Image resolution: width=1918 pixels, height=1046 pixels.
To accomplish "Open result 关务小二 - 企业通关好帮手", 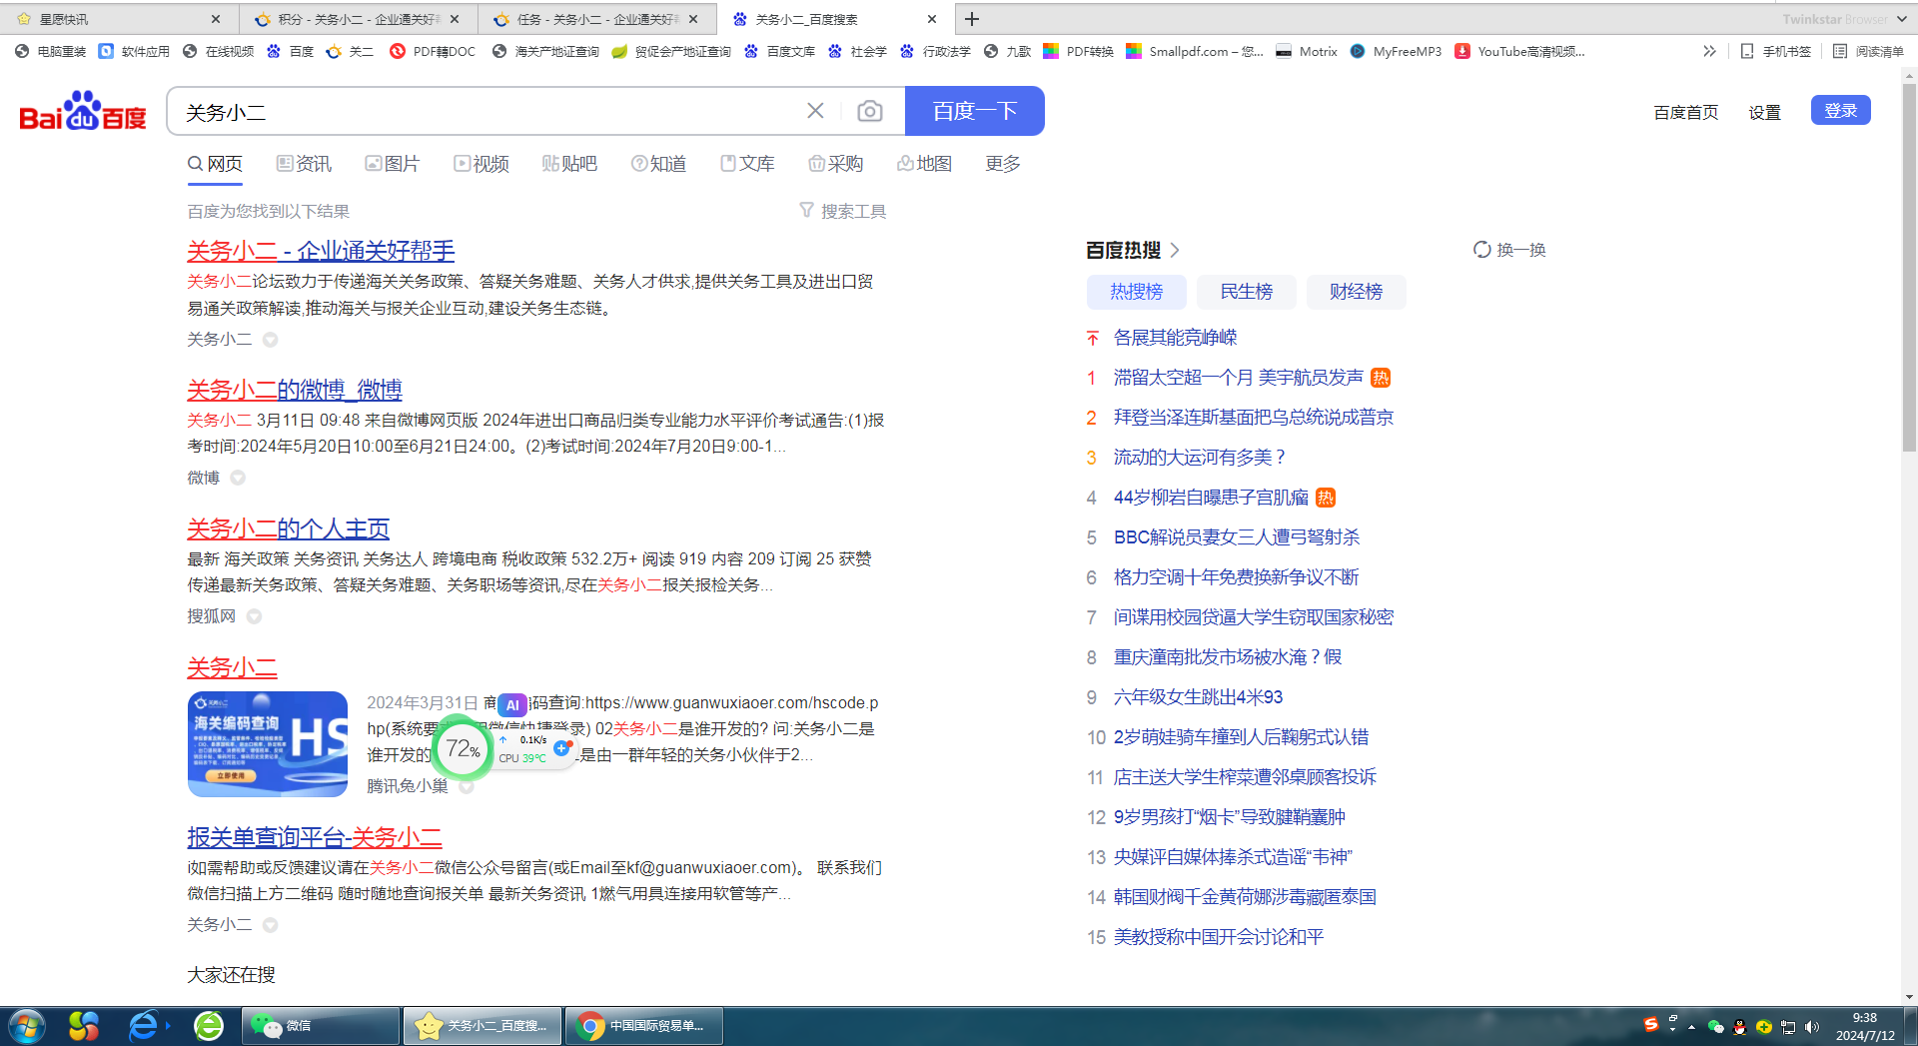I will (x=321, y=251).
